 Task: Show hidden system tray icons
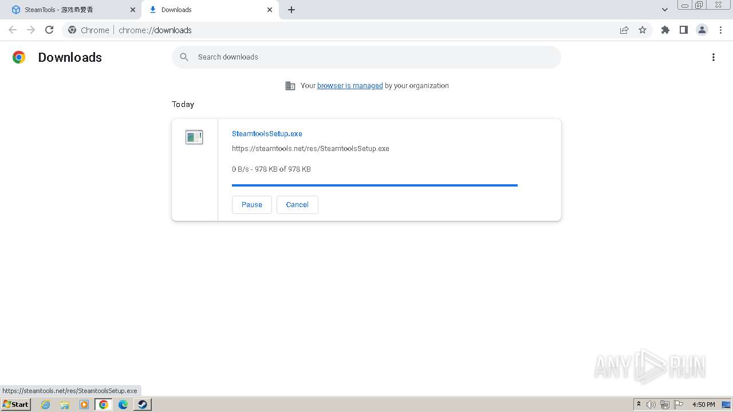(x=639, y=405)
